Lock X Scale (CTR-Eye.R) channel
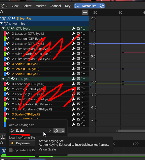145x160 pixels. click(83, 114)
